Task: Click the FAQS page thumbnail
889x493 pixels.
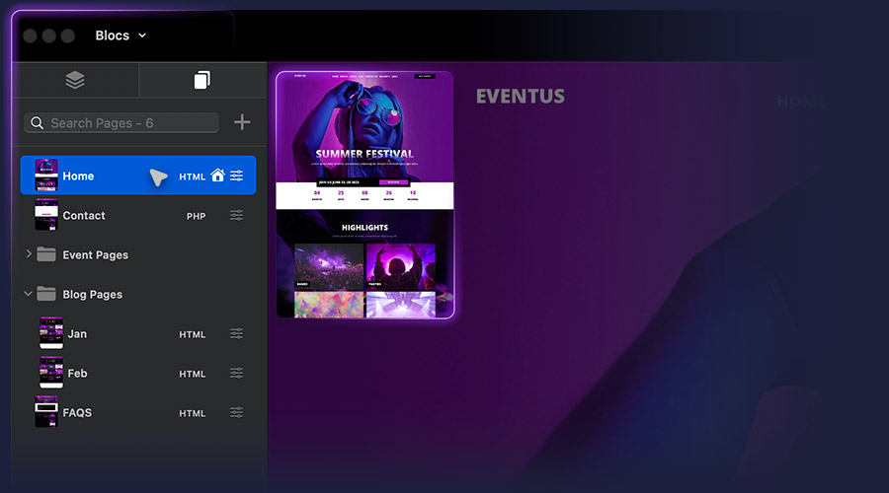Action: coord(46,412)
